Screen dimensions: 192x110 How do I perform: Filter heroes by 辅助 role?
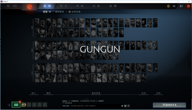tap(48, 93)
